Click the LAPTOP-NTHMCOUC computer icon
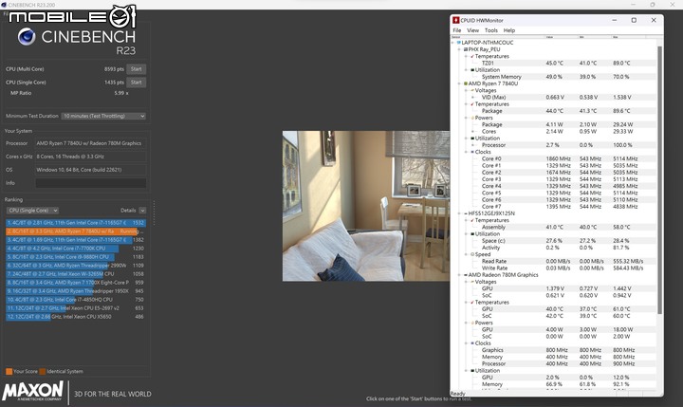This screenshot has height=407, width=683. (x=459, y=43)
